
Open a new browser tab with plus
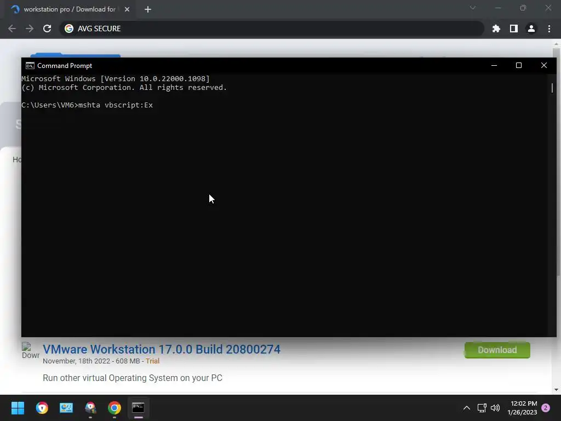pyautogui.click(x=148, y=9)
